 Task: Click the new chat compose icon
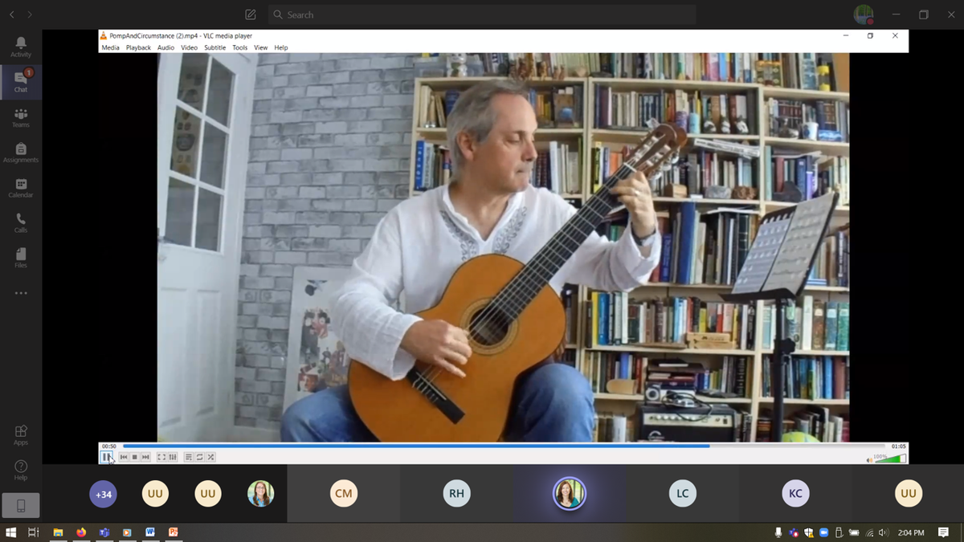pos(251,14)
